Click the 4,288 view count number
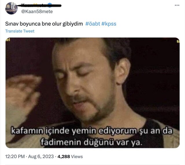Screen dimensions: 185x165 coord(64,157)
